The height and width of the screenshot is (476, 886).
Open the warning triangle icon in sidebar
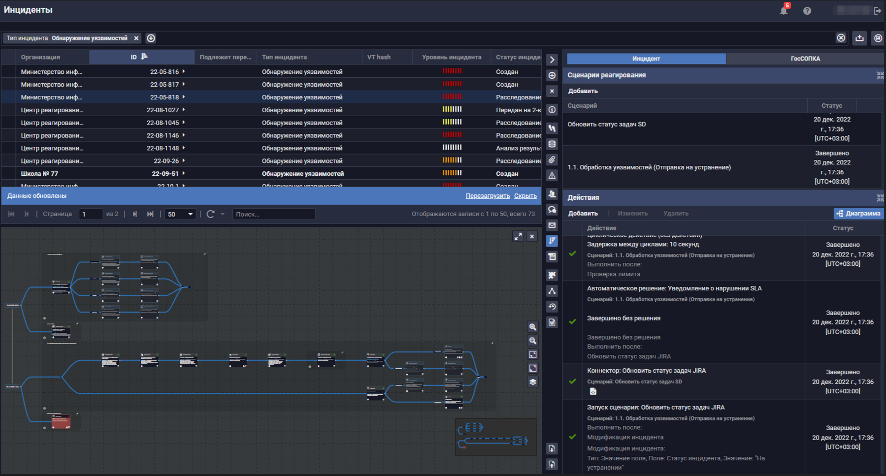552,176
